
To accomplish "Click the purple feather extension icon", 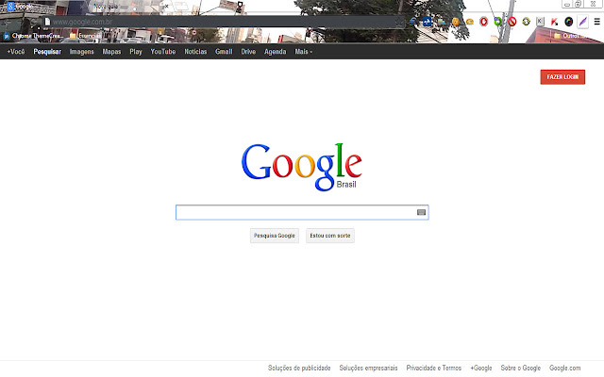I will [583, 22].
